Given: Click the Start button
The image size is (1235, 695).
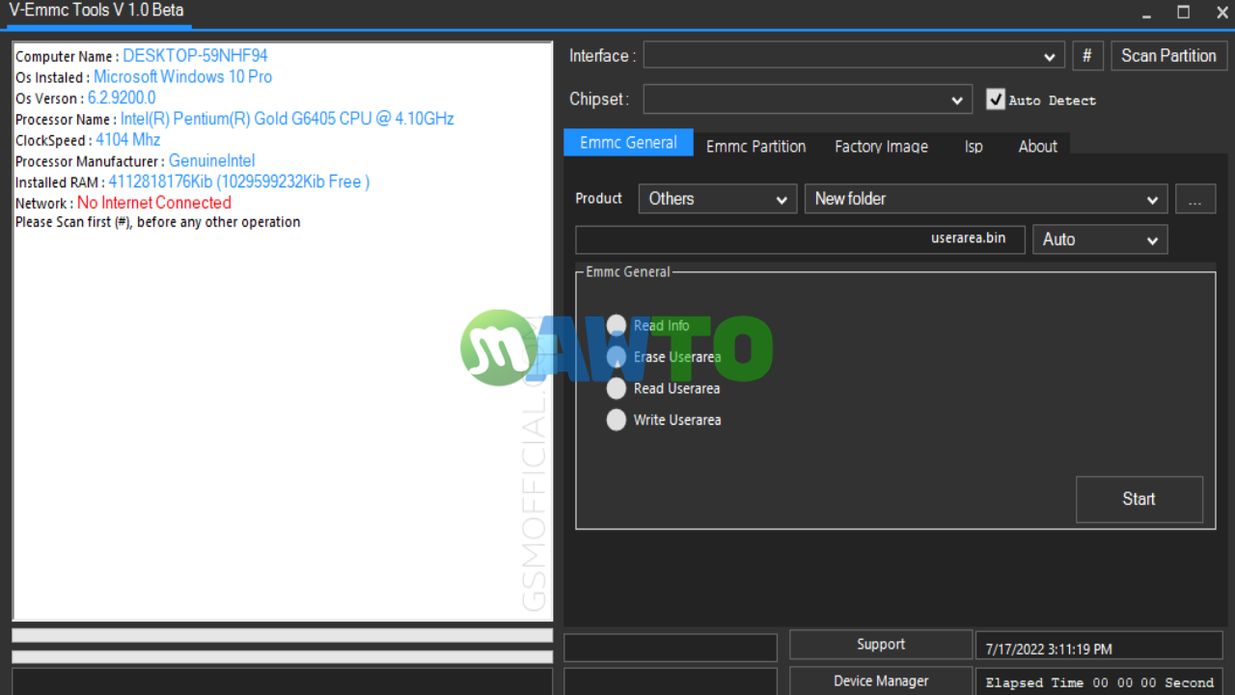Looking at the screenshot, I should point(1139,499).
